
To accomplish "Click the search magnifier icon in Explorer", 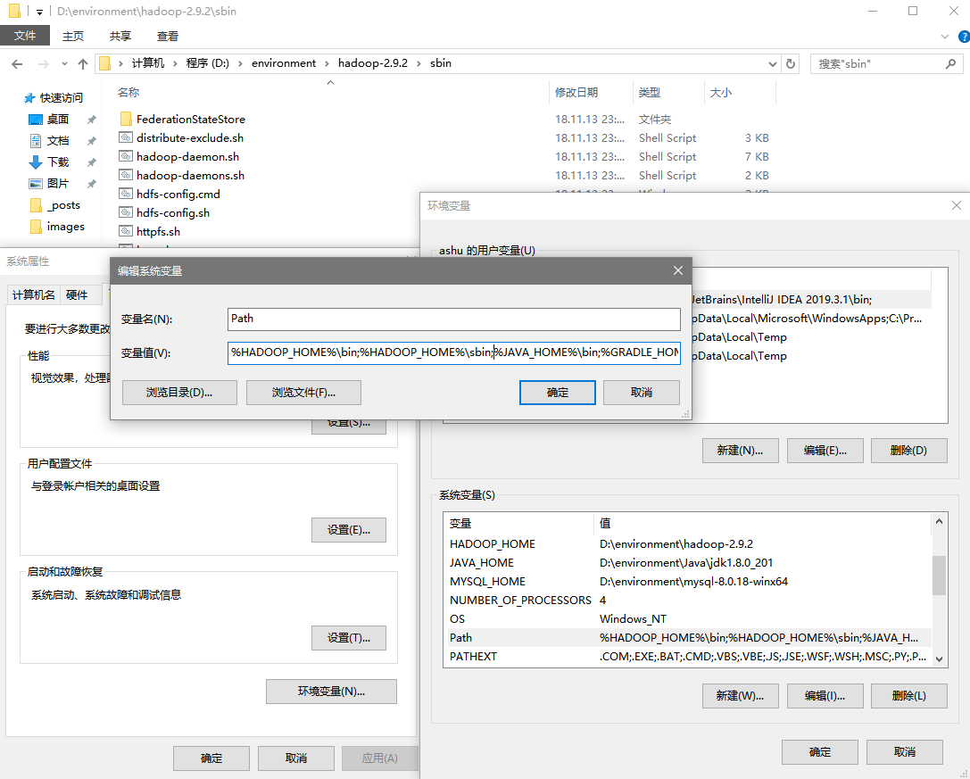I will (x=950, y=64).
